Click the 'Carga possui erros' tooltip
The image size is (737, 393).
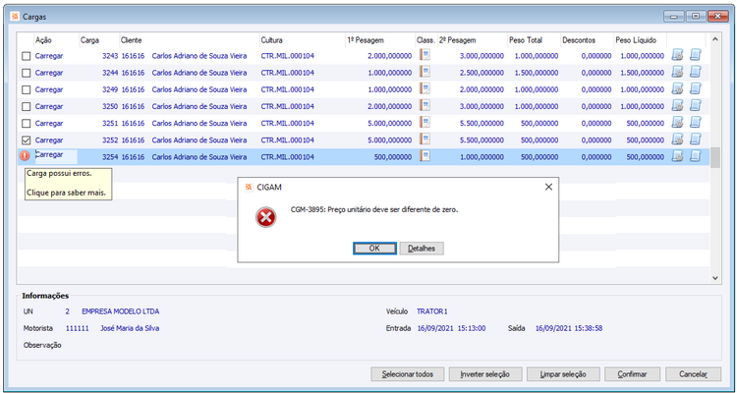[68, 184]
